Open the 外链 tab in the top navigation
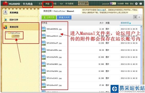 pyautogui.click(x=55, y=4)
